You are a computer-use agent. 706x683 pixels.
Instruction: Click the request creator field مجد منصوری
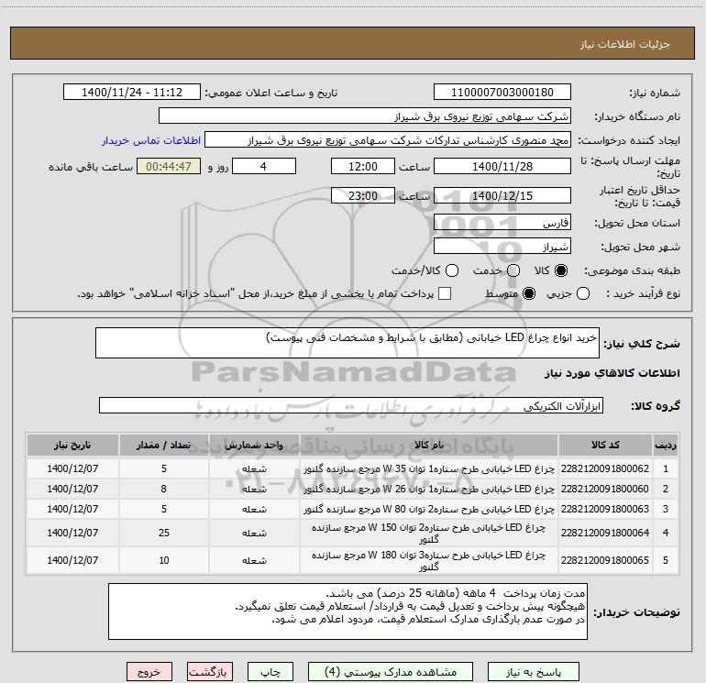(x=388, y=140)
